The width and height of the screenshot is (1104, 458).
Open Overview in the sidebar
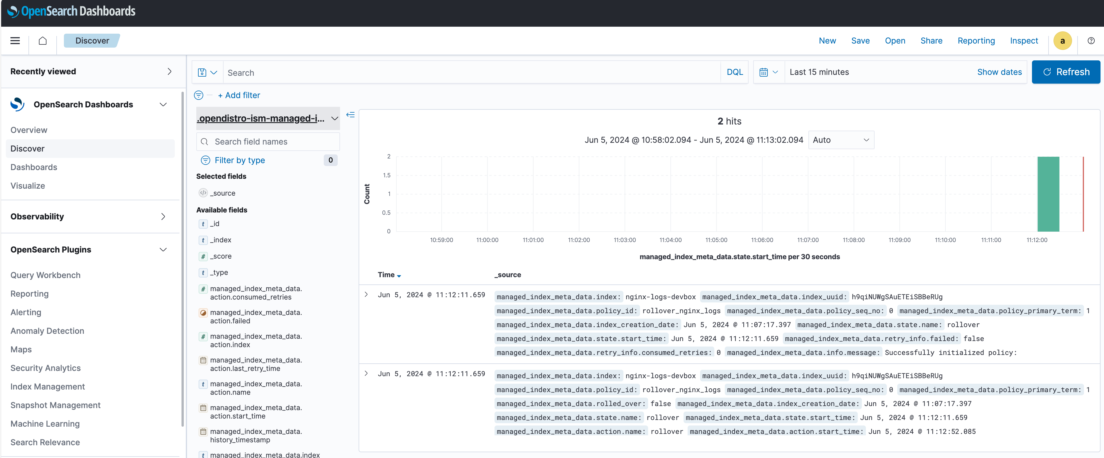click(29, 130)
